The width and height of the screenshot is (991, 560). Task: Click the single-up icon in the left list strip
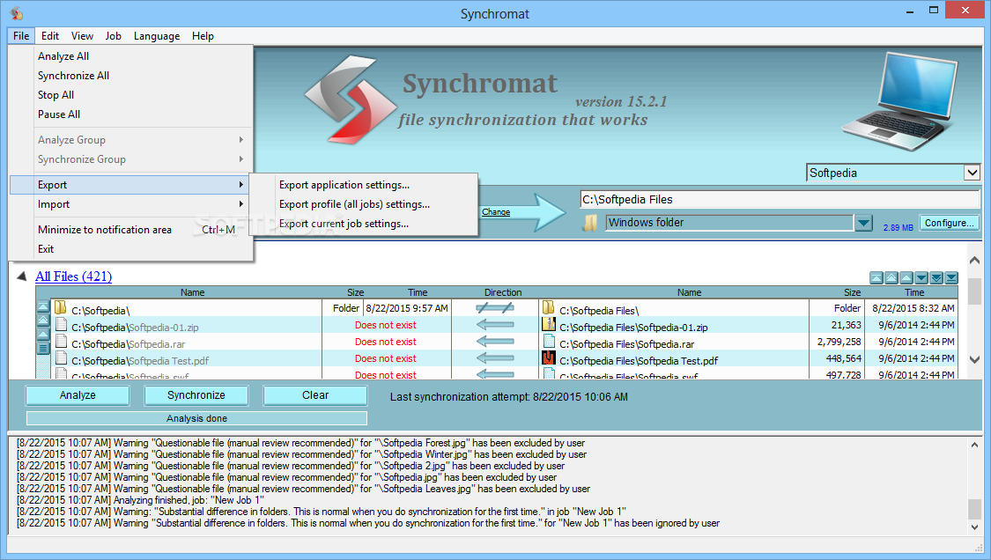(x=43, y=335)
